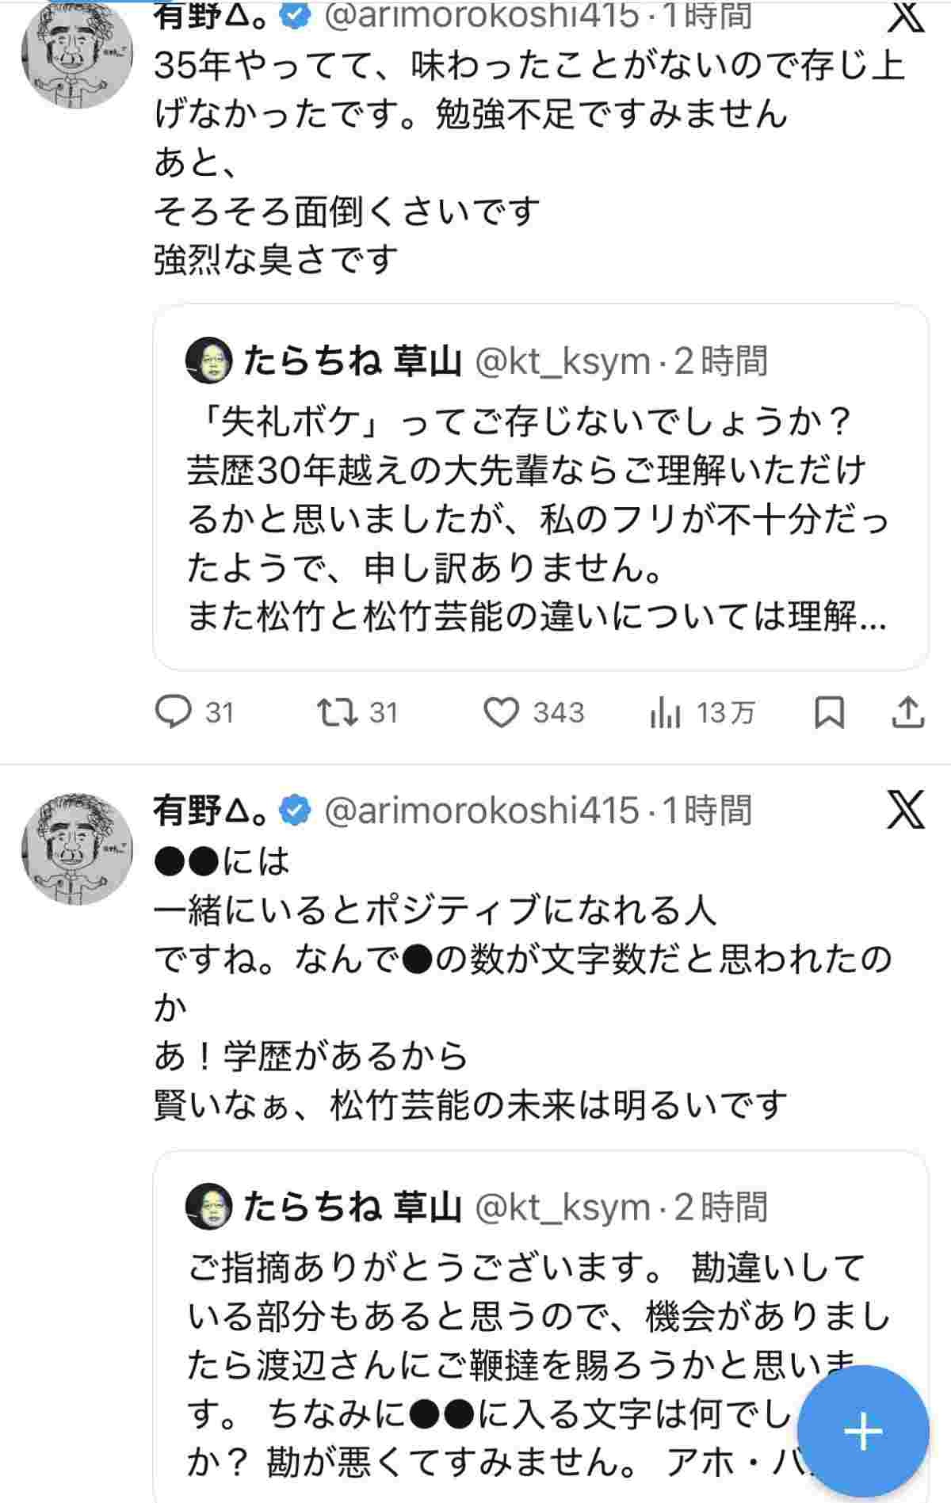Open Grok X icon on top tweet
This screenshot has height=1503, width=951.
click(905, 16)
